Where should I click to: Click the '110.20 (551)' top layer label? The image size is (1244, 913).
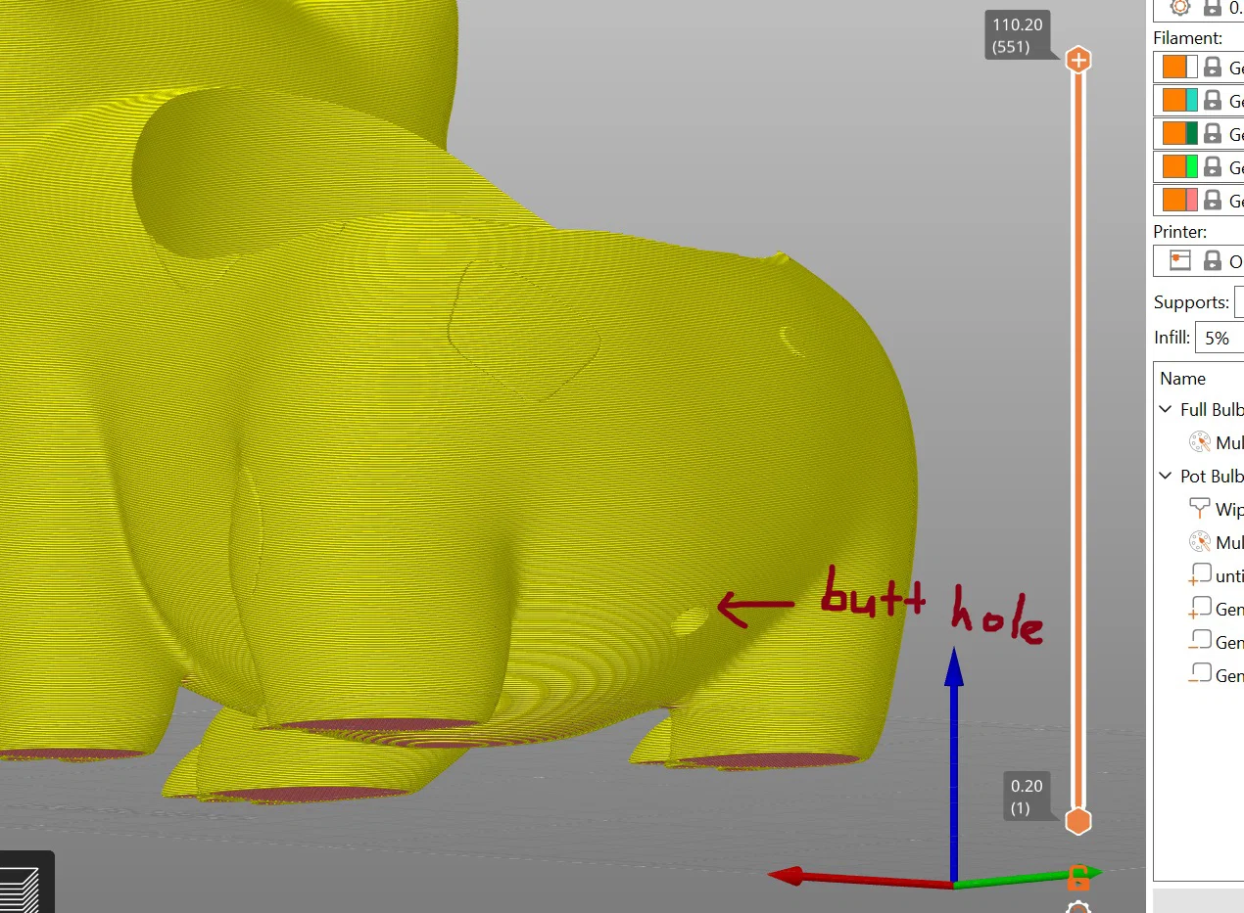(x=1016, y=37)
